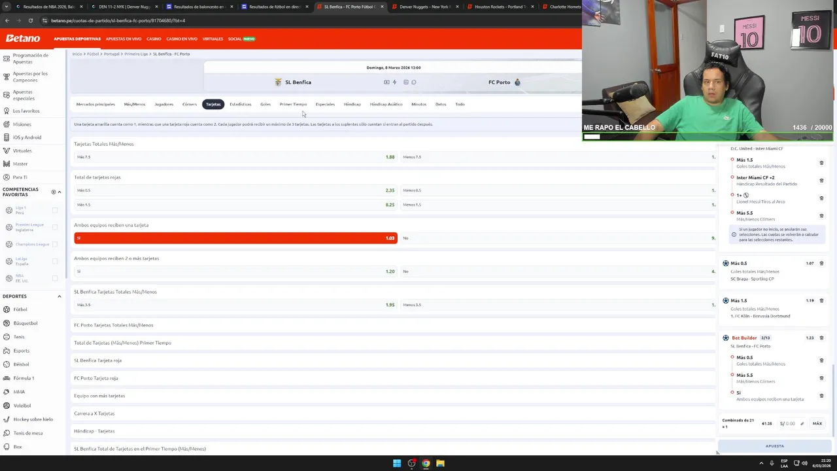
Task: Collapse the Competencias Favoritas section
Action: point(59,192)
